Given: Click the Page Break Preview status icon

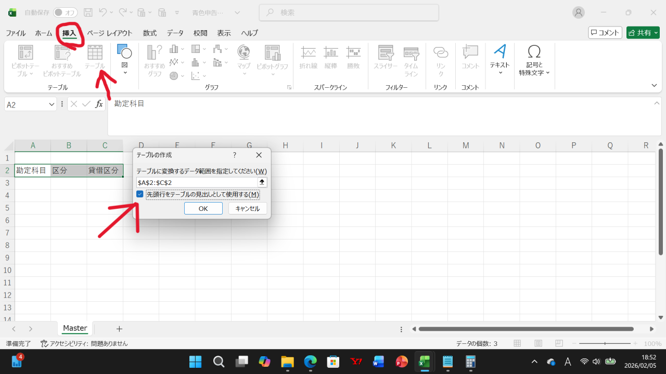Looking at the screenshot, I should pos(559,343).
